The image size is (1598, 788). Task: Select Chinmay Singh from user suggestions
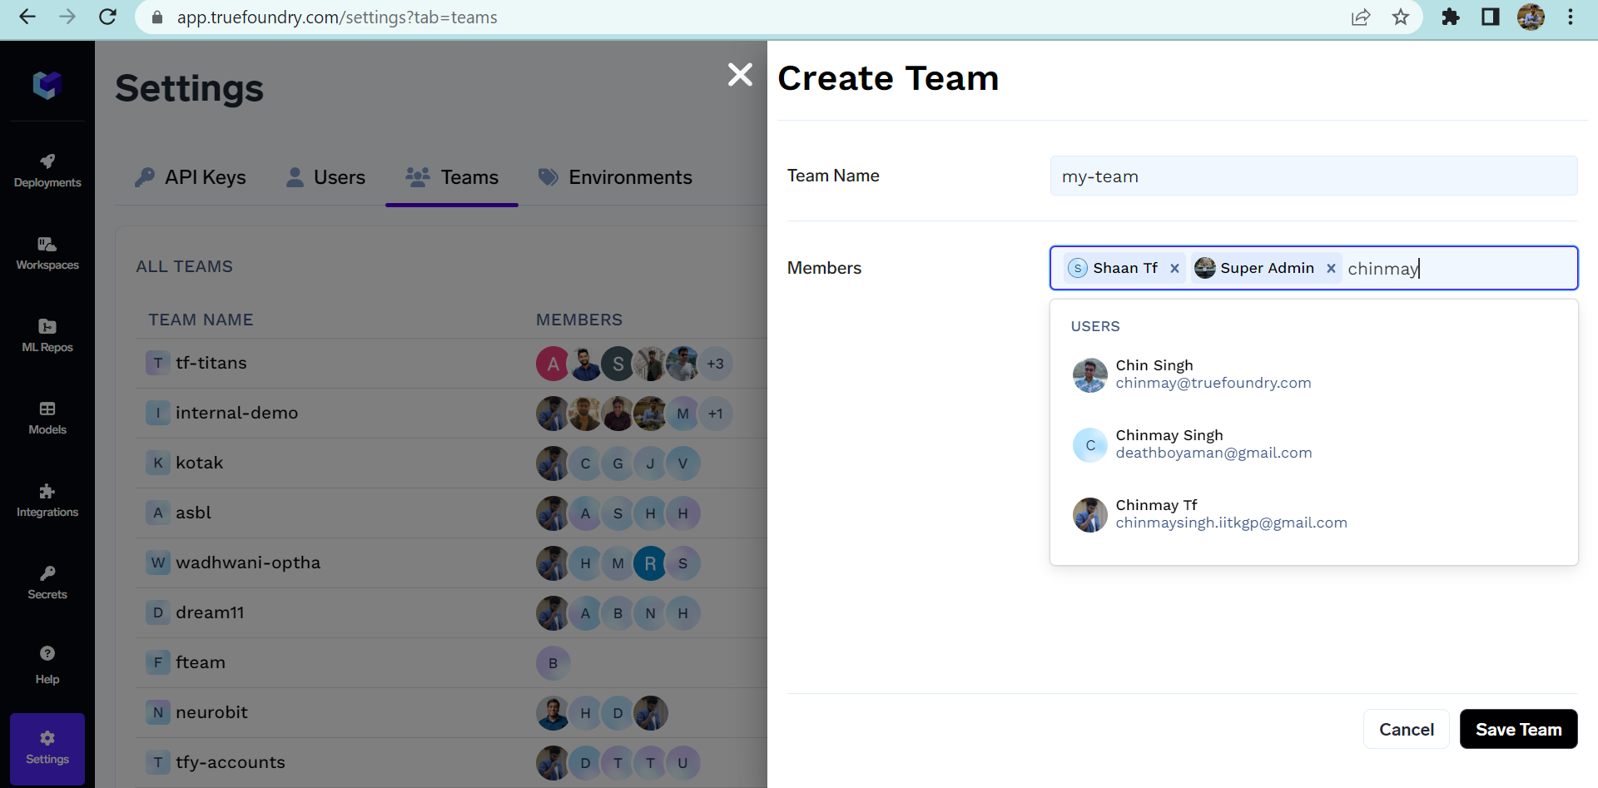click(1313, 444)
